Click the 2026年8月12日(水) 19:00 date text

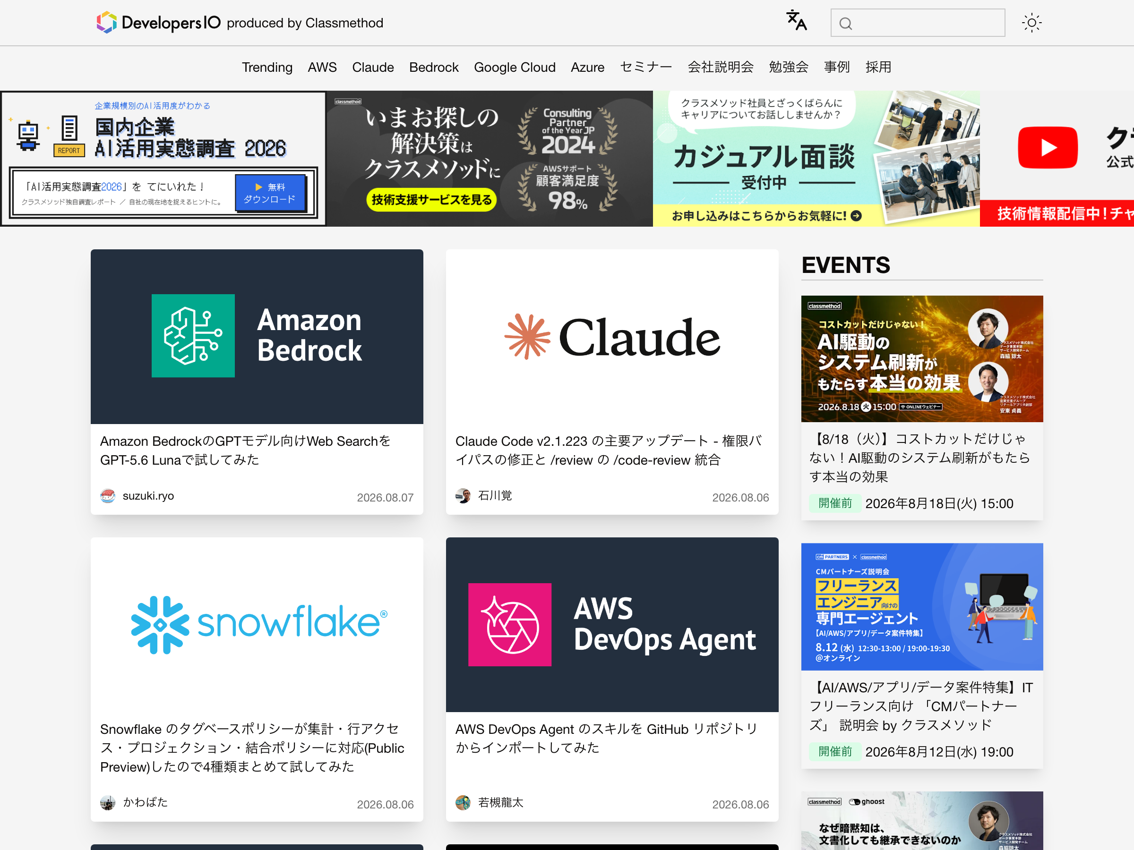point(939,752)
